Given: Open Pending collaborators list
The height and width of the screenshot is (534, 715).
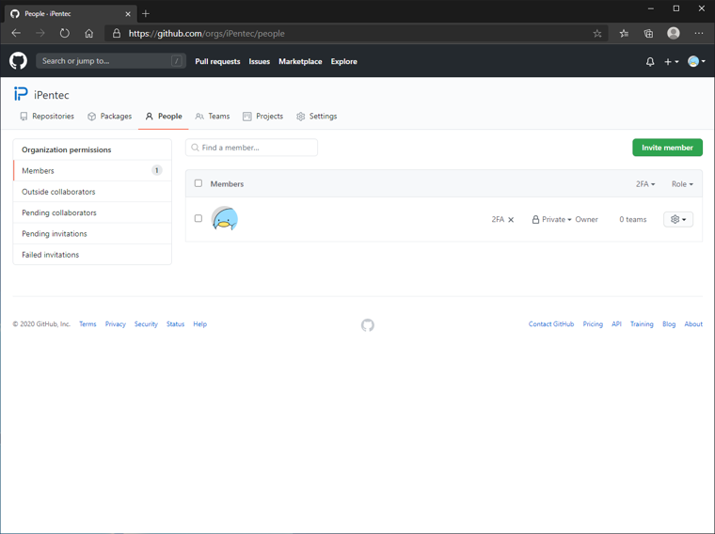Looking at the screenshot, I should (92, 212).
